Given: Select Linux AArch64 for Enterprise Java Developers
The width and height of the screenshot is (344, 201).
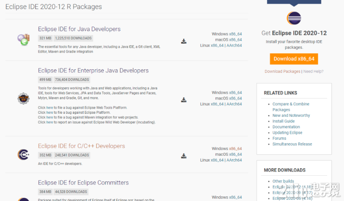Looking at the screenshot, I should (x=234, y=104).
